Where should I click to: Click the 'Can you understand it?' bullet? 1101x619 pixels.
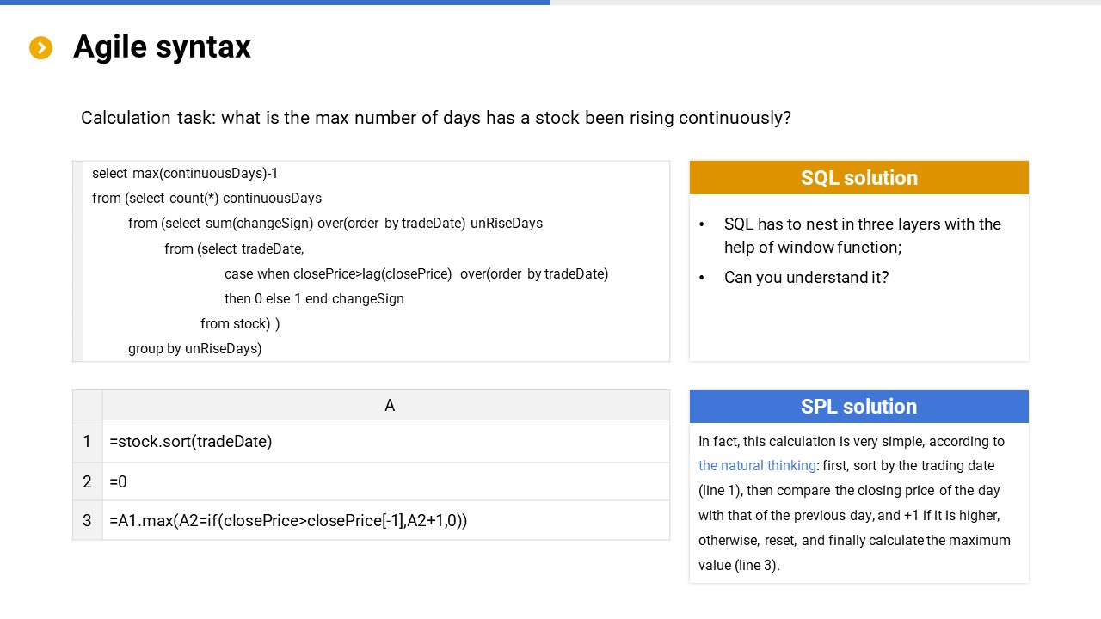pyautogui.click(x=806, y=278)
